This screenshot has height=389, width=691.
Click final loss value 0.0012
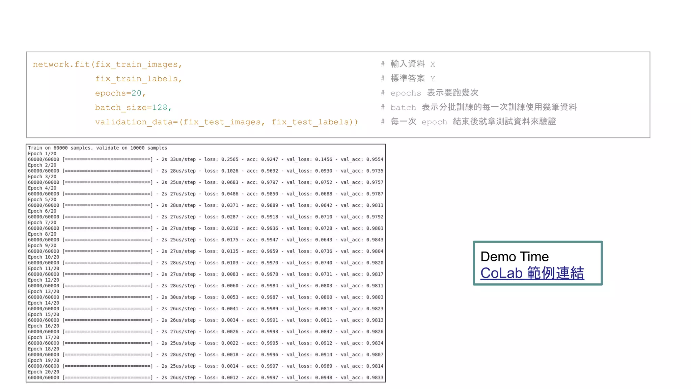(230, 378)
